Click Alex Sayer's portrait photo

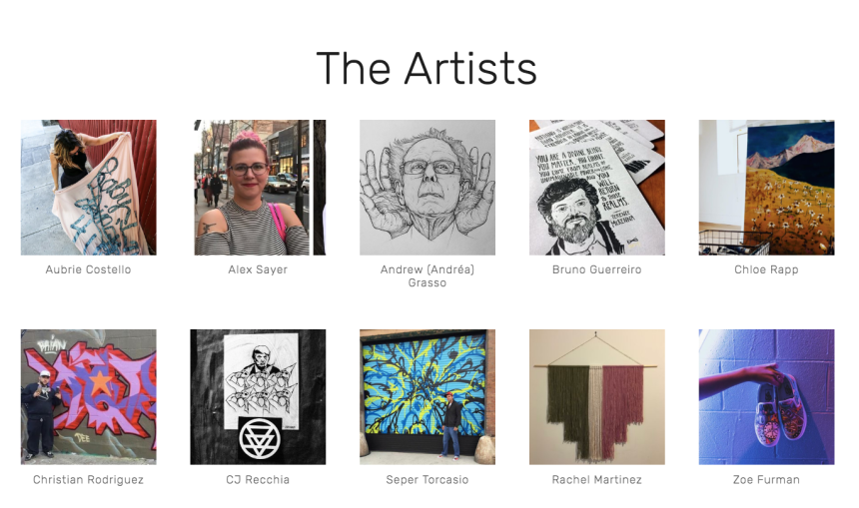point(258,188)
